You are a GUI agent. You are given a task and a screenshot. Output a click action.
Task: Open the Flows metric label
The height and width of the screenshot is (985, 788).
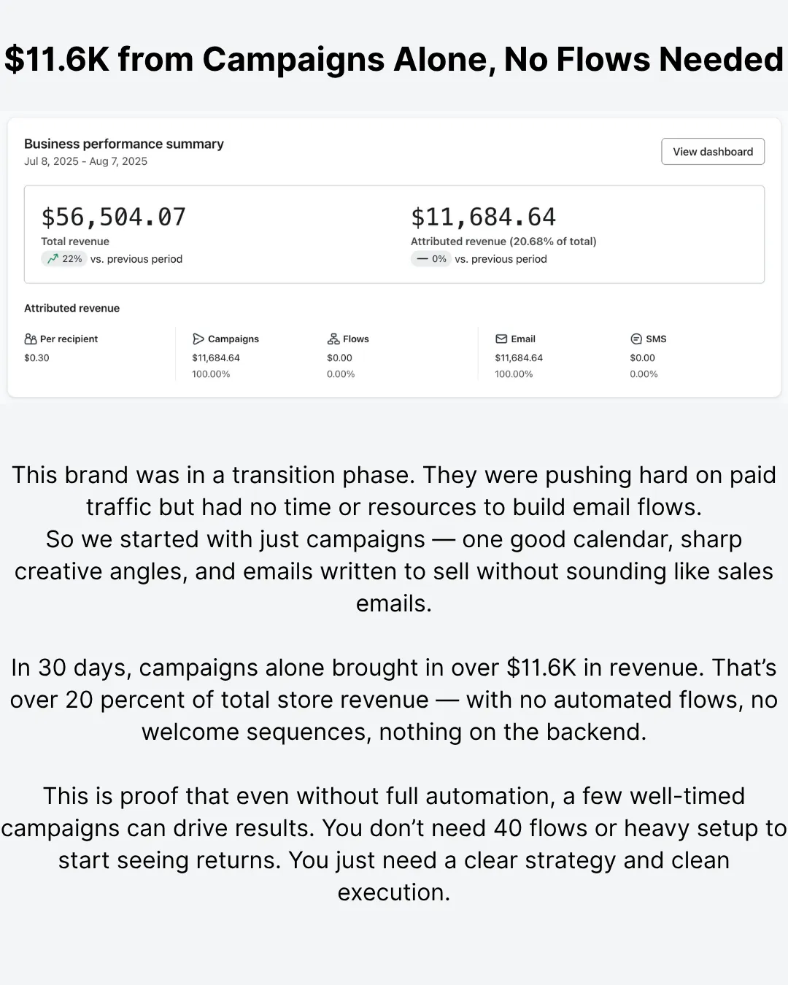pyautogui.click(x=356, y=339)
